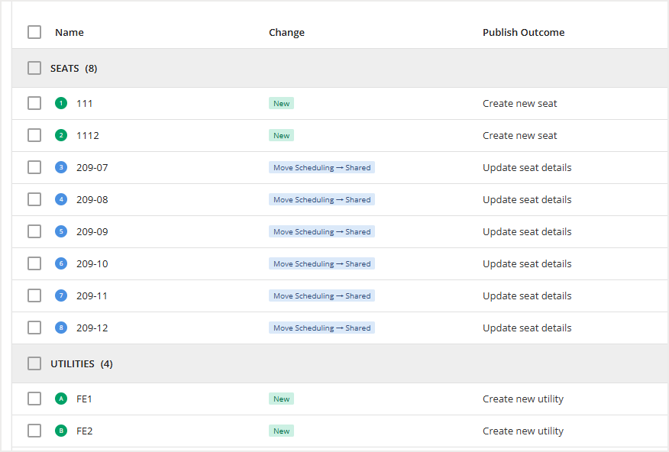
Task: Click the Move Scheduling → Shared tag for 209-10
Action: coord(322,263)
